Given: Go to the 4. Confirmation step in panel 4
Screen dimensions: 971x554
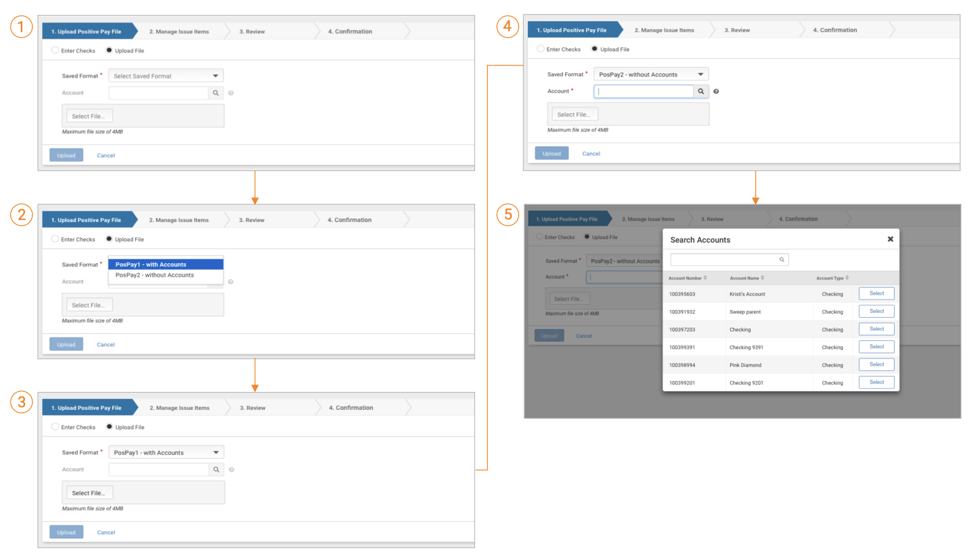Looking at the screenshot, I should point(835,30).
